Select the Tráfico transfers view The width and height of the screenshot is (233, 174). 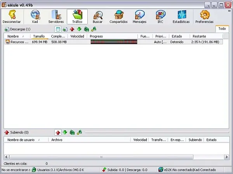[x=77, y=17]
